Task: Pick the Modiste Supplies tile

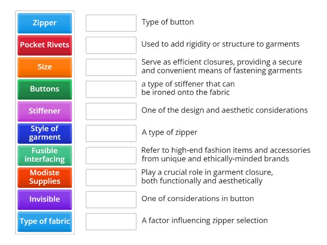Action: (45, 177)
